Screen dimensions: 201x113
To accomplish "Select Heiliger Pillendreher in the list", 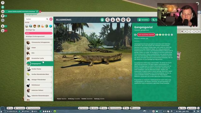I will pyautogui.click(x=39, y=80).
